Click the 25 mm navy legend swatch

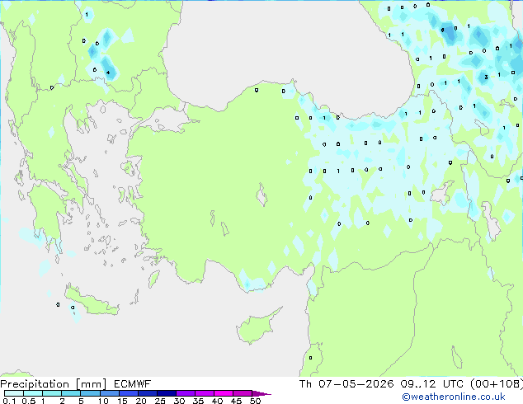pyautogui.click(x=166, y=393)
